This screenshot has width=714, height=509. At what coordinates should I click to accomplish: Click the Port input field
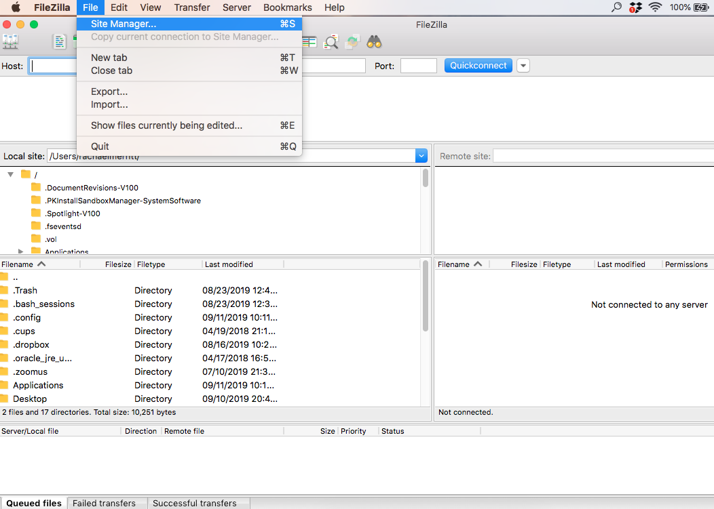pyautogui.click(x=418, y=66)
